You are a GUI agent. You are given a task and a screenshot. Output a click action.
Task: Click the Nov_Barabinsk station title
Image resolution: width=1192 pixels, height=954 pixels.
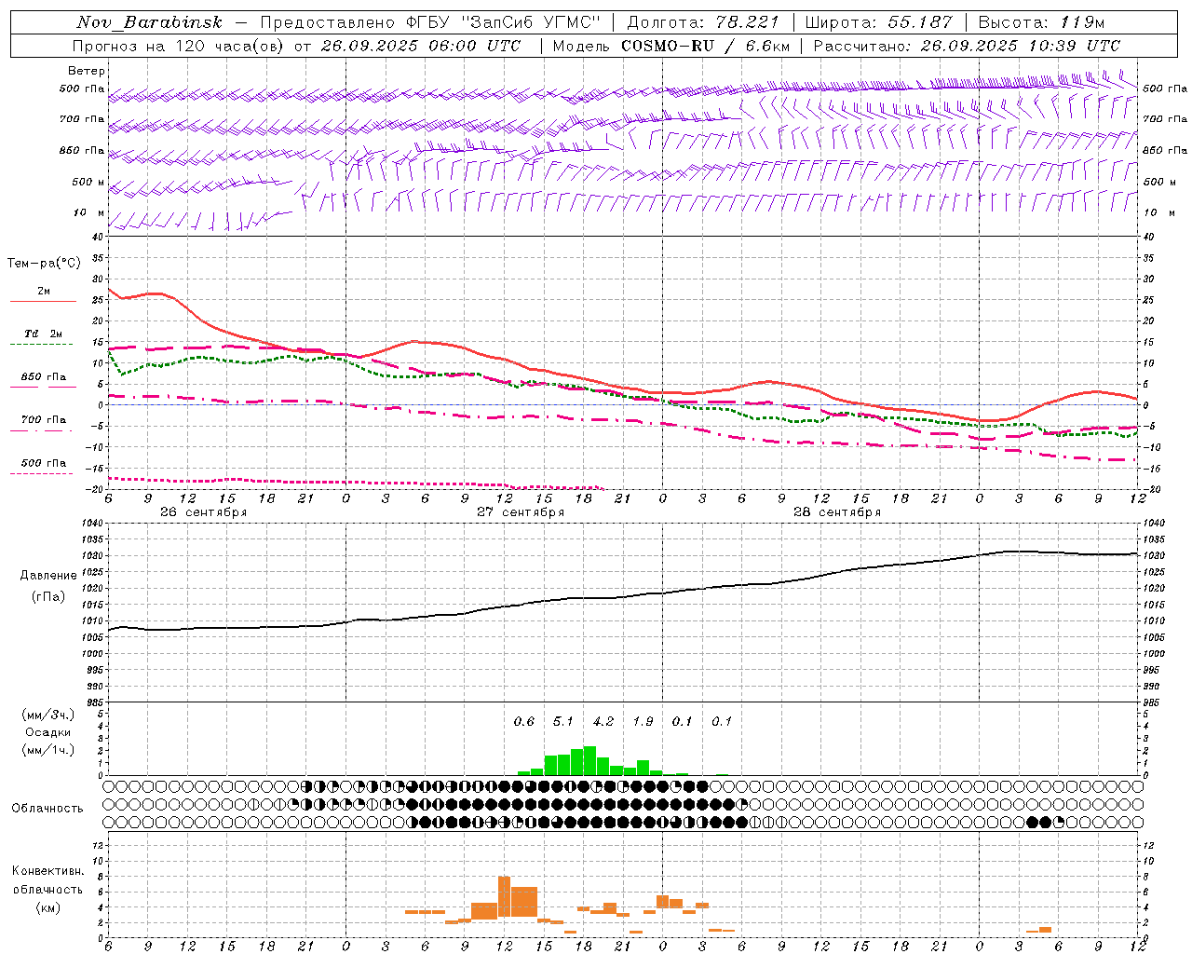pos(150,22)
